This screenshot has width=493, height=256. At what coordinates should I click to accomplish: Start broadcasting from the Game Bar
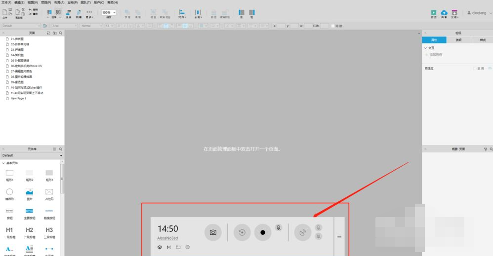pos(302,232)
